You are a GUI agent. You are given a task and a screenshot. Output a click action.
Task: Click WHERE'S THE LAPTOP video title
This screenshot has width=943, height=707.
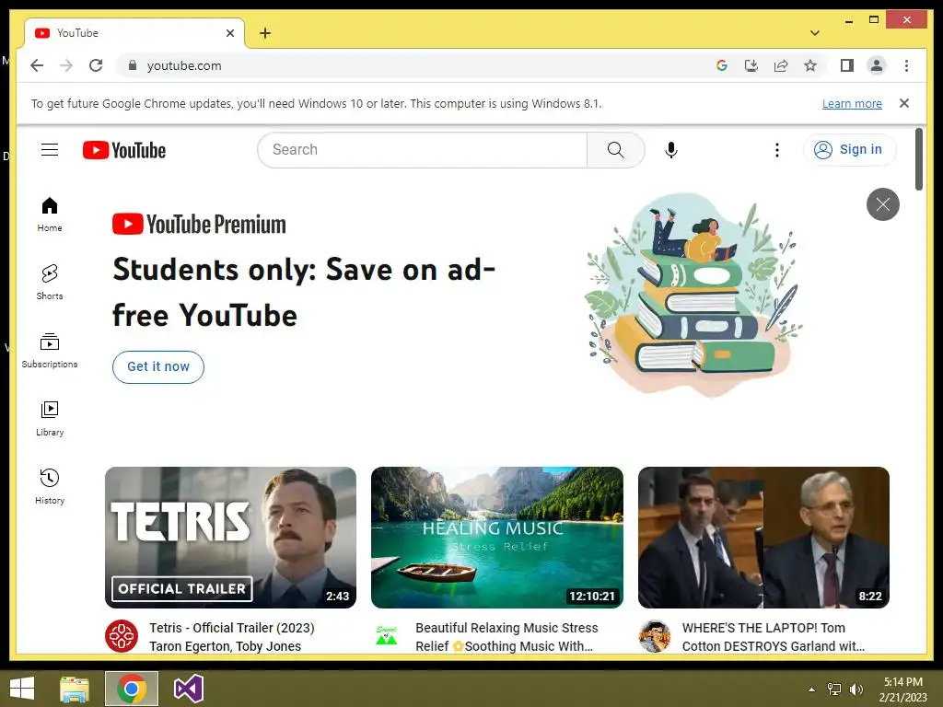(773, 637)
